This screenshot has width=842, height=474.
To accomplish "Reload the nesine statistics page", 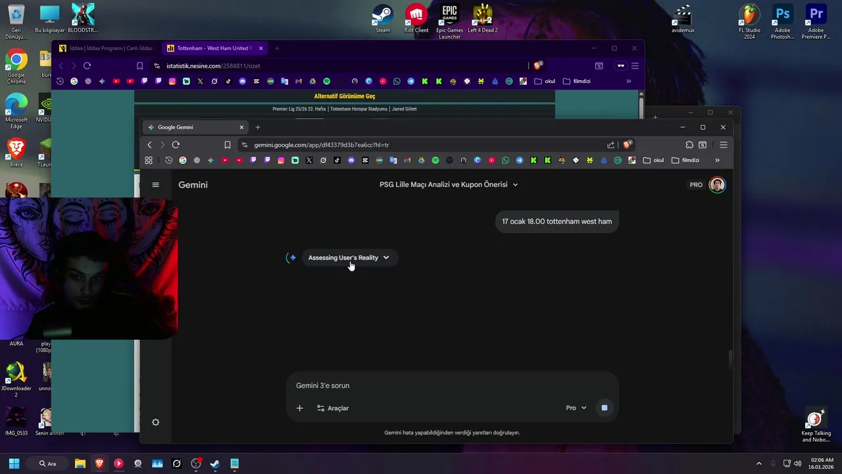I will (87, 66).
